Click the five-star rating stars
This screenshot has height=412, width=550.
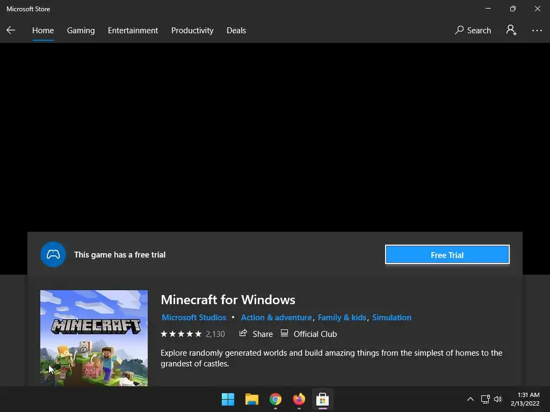pos(181,334)
